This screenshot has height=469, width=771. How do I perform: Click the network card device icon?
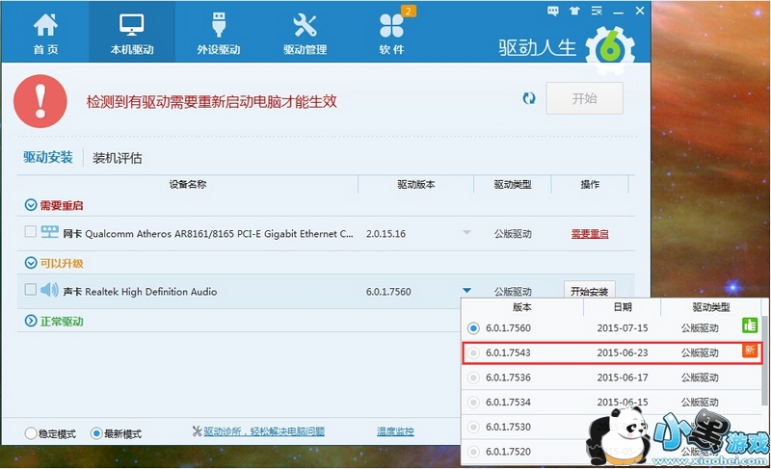(50, 232)
